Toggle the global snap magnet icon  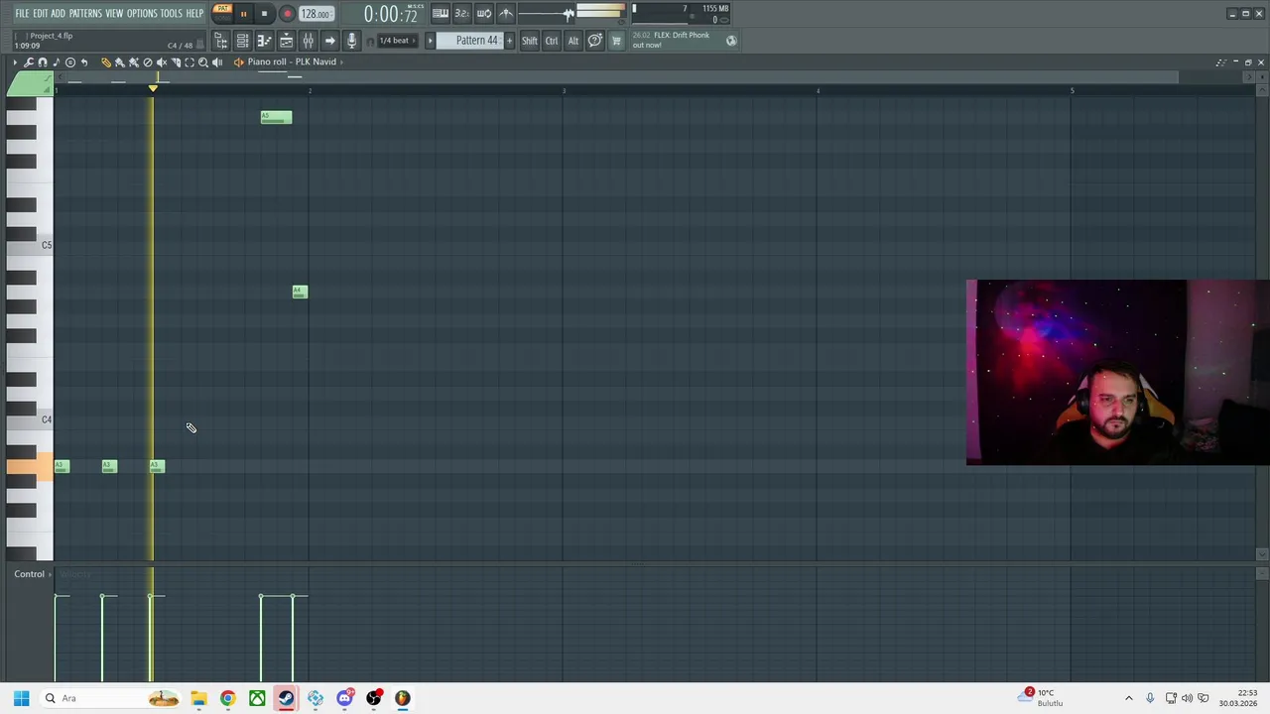coord(371,42)
